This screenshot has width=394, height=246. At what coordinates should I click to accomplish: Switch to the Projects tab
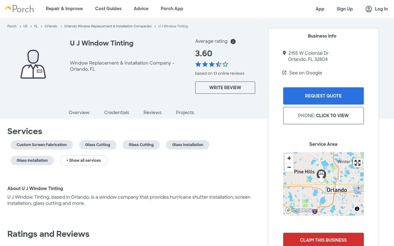(x=185, y=113)
